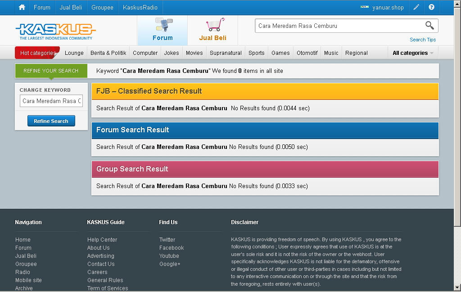Image resolution: width=461 pixels, height=292 pixels.
Task: Focus the Change Keyword input field
Action: (51, 101)
